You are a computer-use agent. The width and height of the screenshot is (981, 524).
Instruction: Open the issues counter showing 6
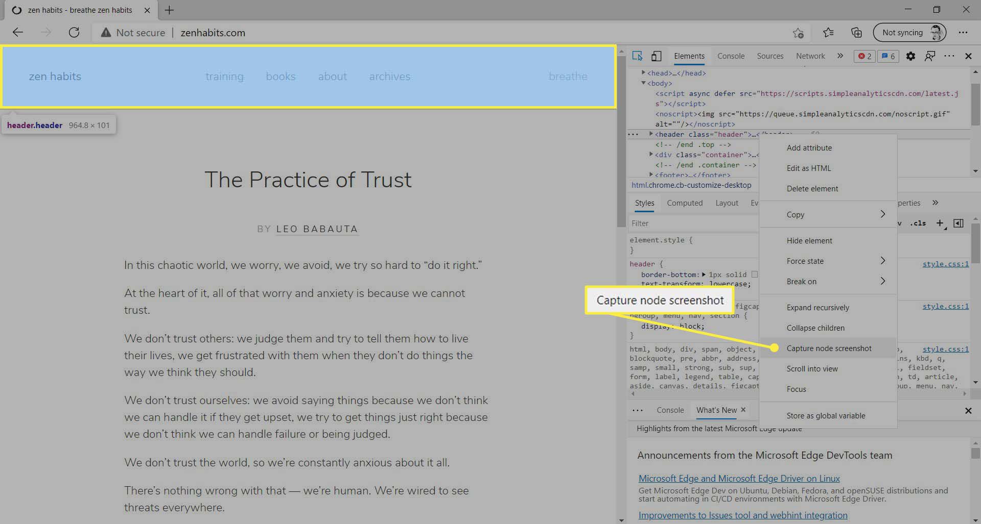click(888, 56)
